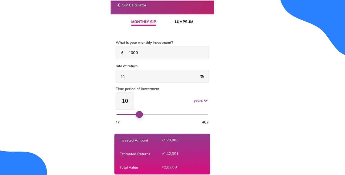
Task: Click the rupee symbol in the investment field
Action: [x=122, y=53]
